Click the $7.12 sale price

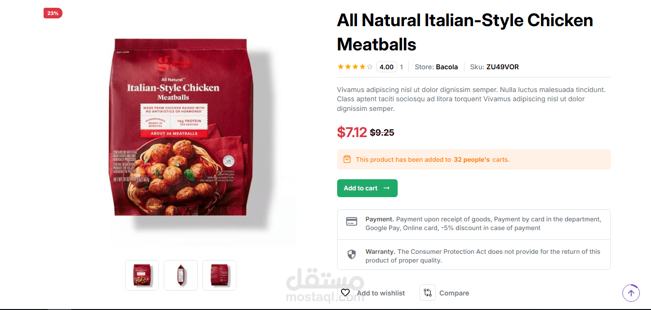[x=352, y=132]
